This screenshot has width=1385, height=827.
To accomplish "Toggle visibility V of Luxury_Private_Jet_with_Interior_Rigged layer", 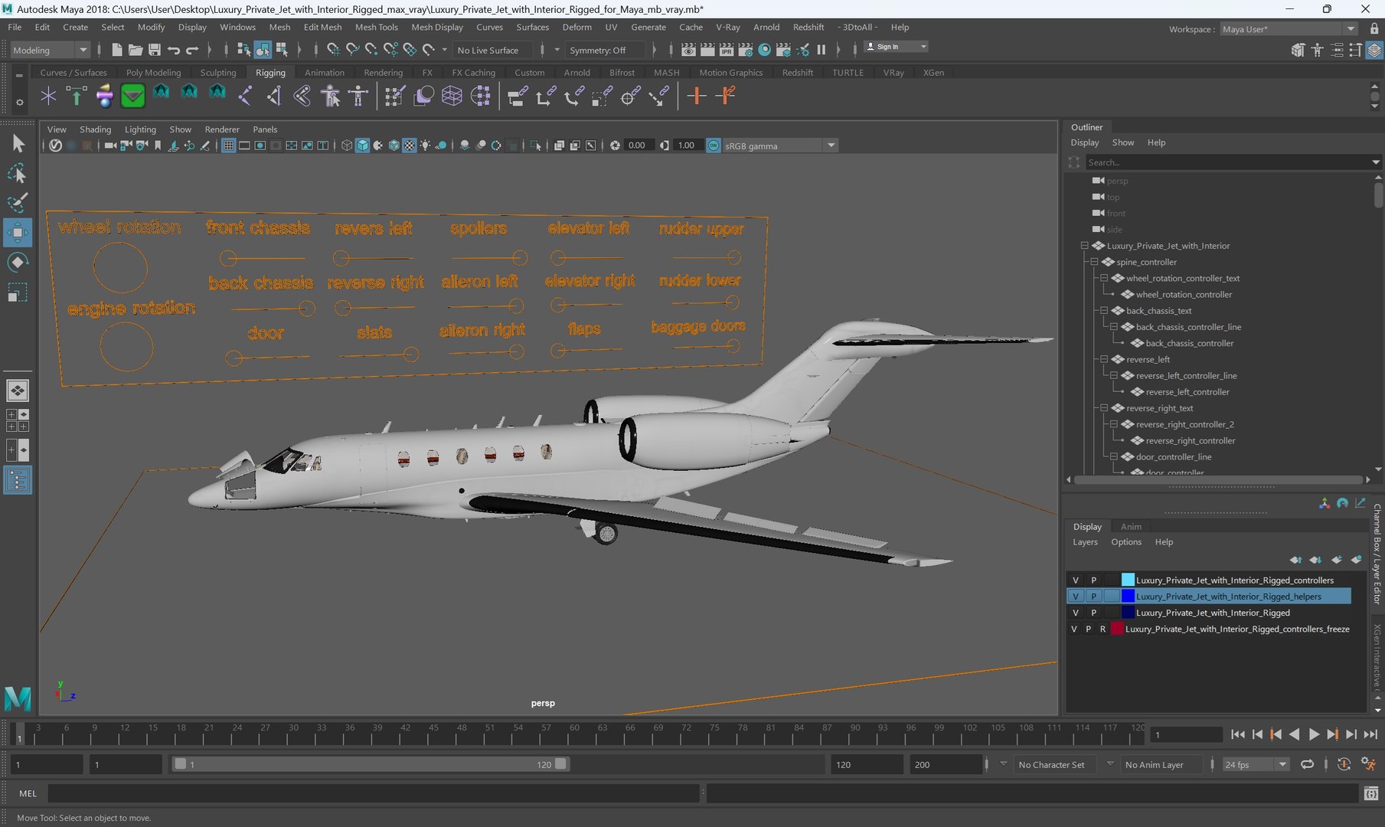I will coord(1075,613).
